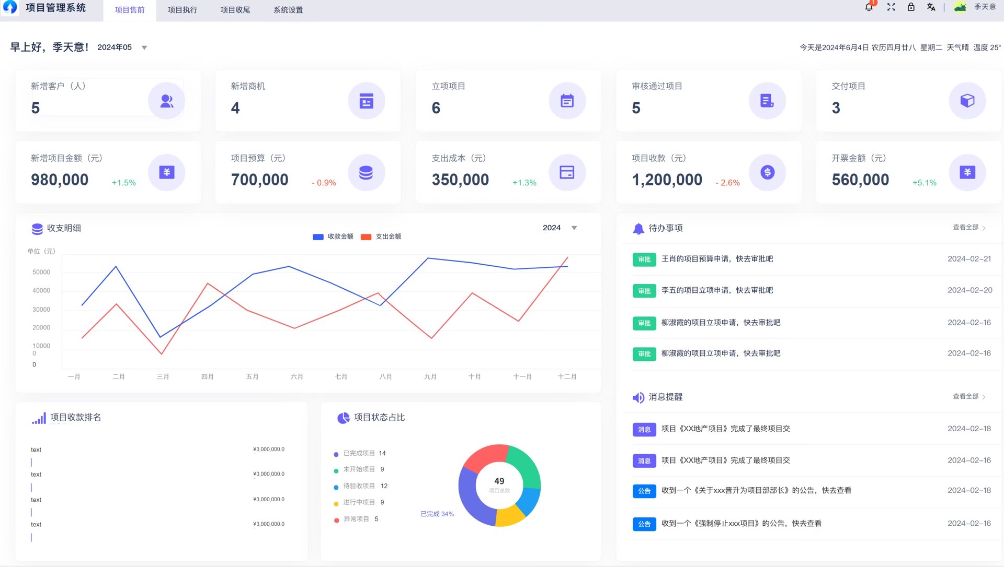The width and height of the screenshot is (1004, 567).
Task: Click the 立项项目 calendar icon
Action: point(567,101)
